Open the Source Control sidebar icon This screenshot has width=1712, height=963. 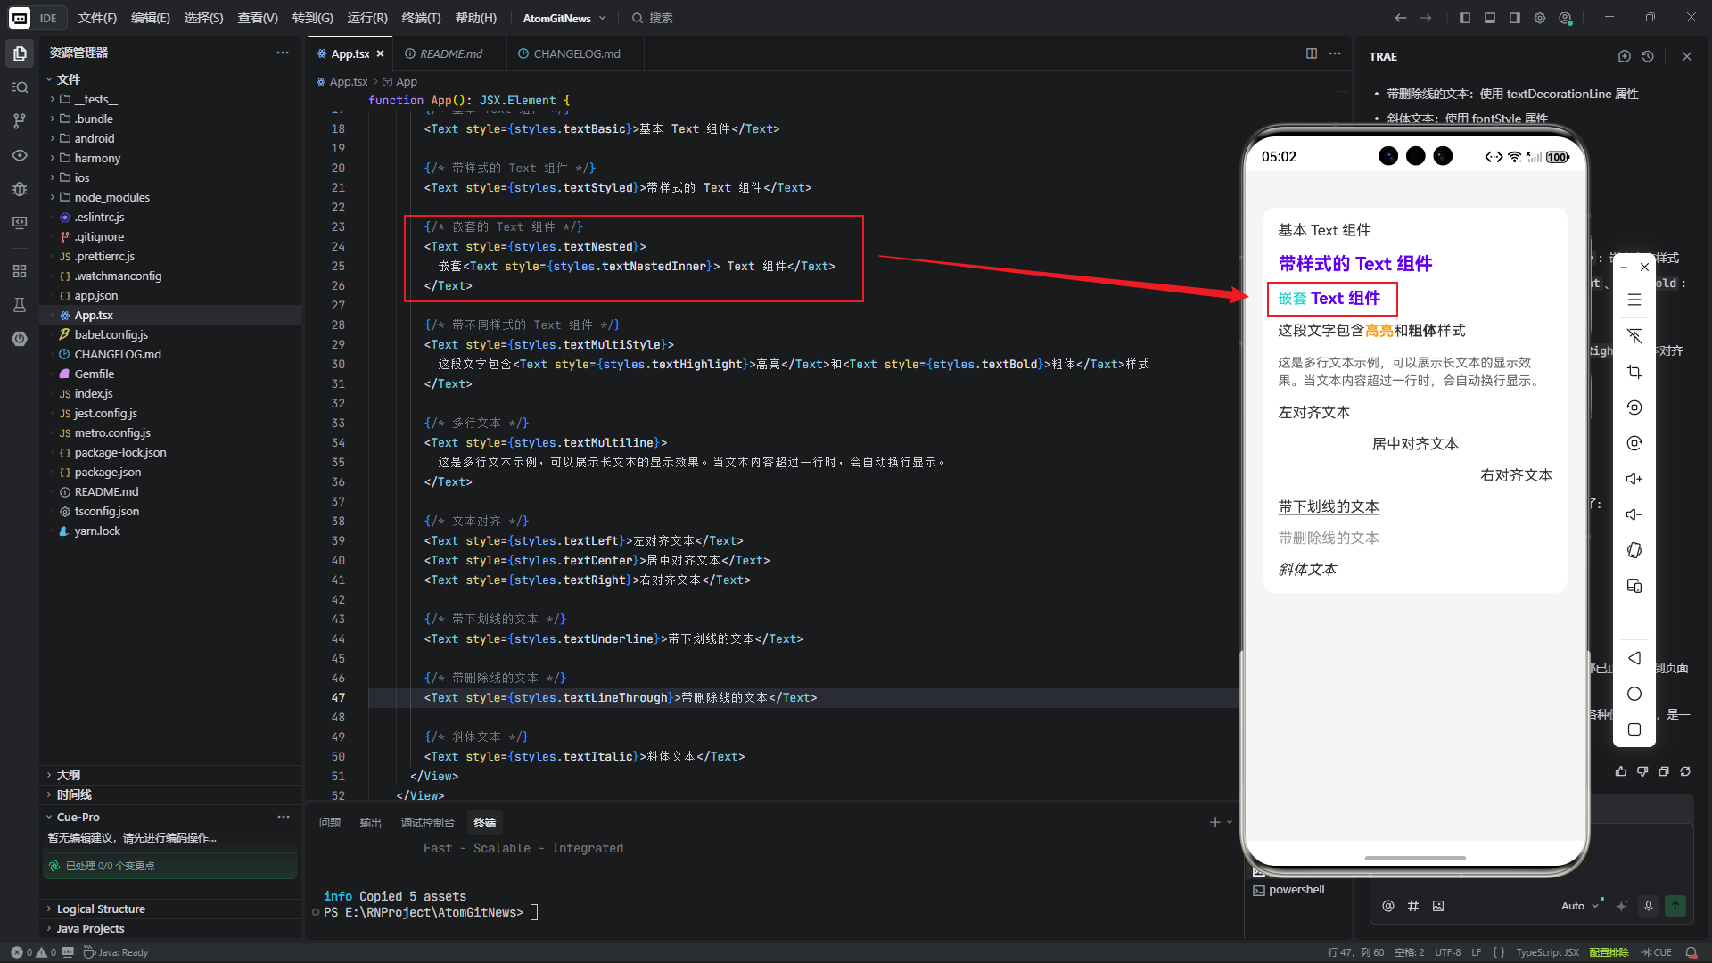pos(20,120)
